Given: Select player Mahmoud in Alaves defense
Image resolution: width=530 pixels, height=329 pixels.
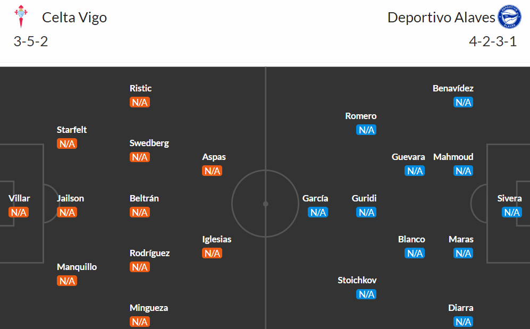Looking at the screenshot, I should (453, 157).
